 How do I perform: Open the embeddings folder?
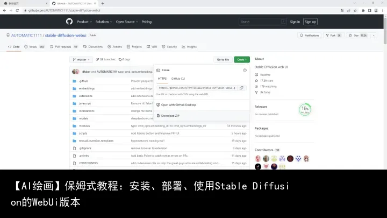tap(87, 88)
